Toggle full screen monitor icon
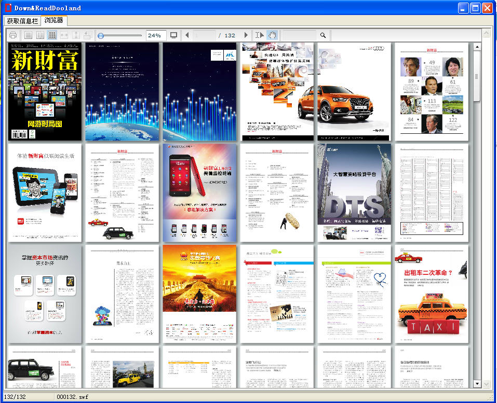The height and width of the screenshot is (403, 497). 173,35
